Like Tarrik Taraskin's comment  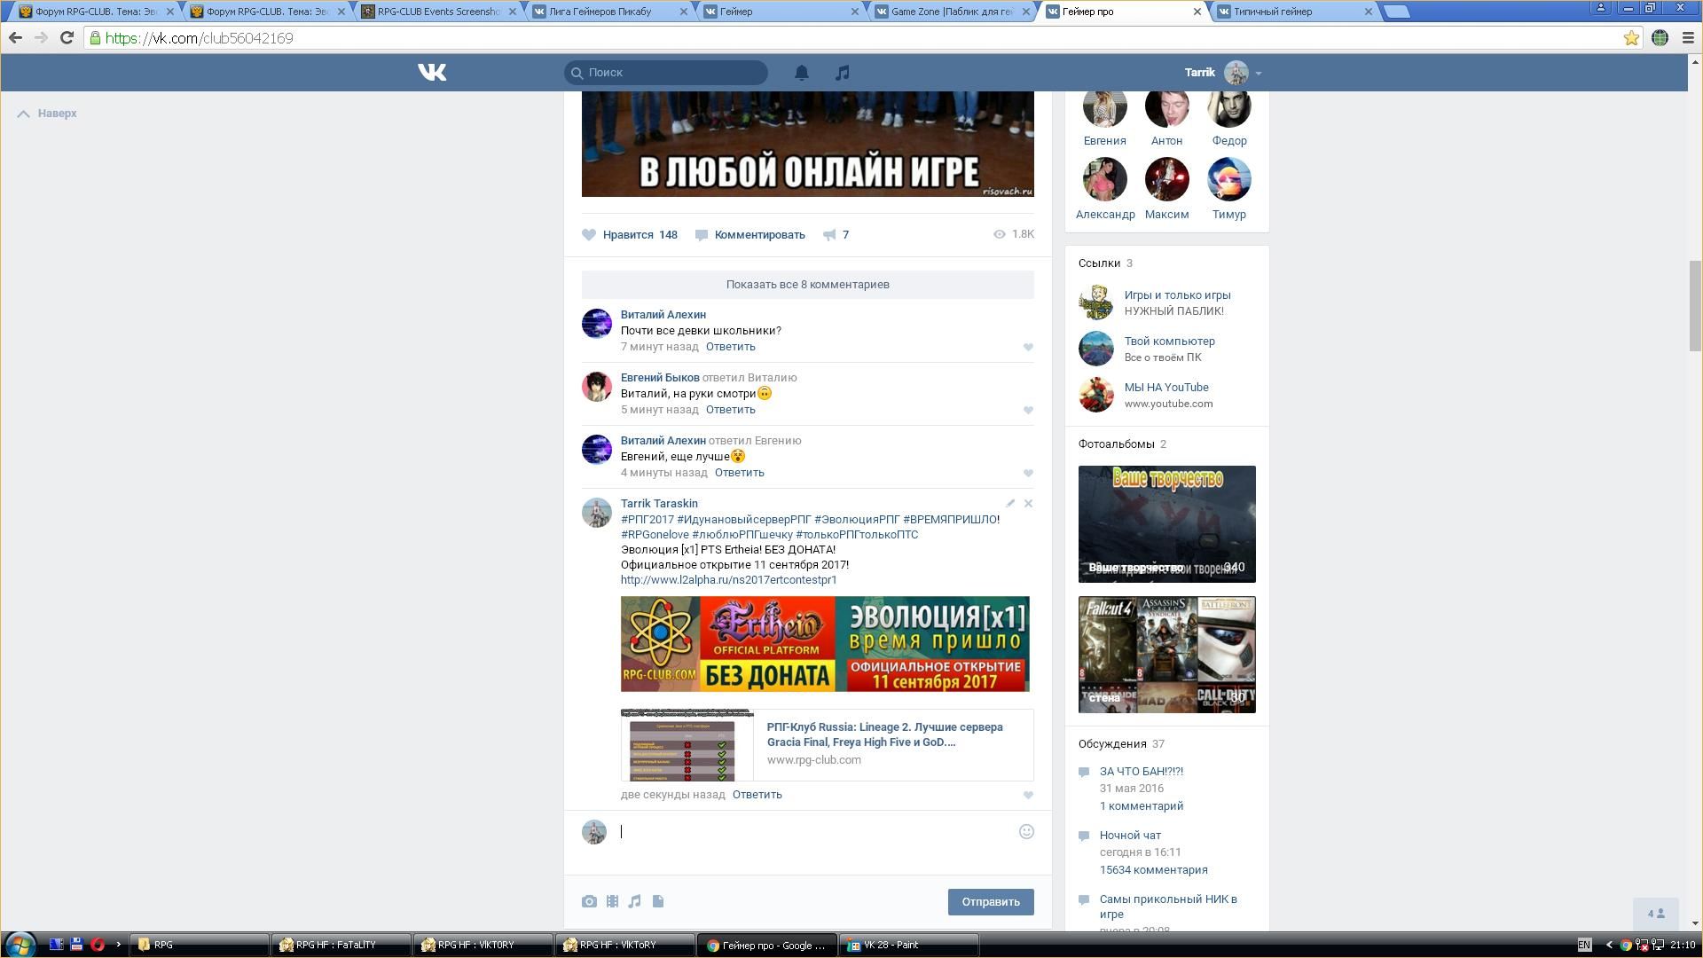click(1028, 796)
